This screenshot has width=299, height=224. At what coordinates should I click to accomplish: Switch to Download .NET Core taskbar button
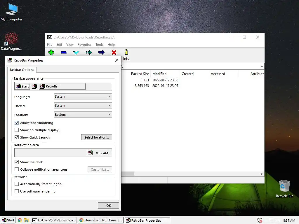(101, 220)
